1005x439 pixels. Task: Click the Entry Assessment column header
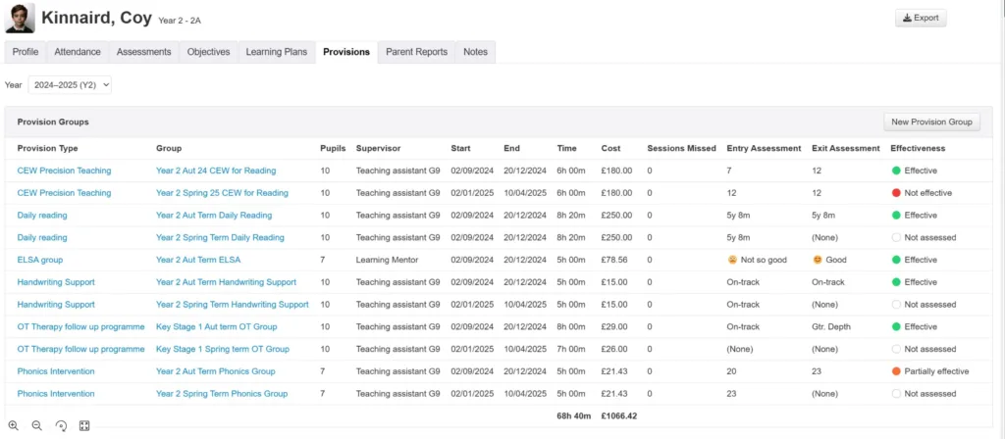point(764,149)
